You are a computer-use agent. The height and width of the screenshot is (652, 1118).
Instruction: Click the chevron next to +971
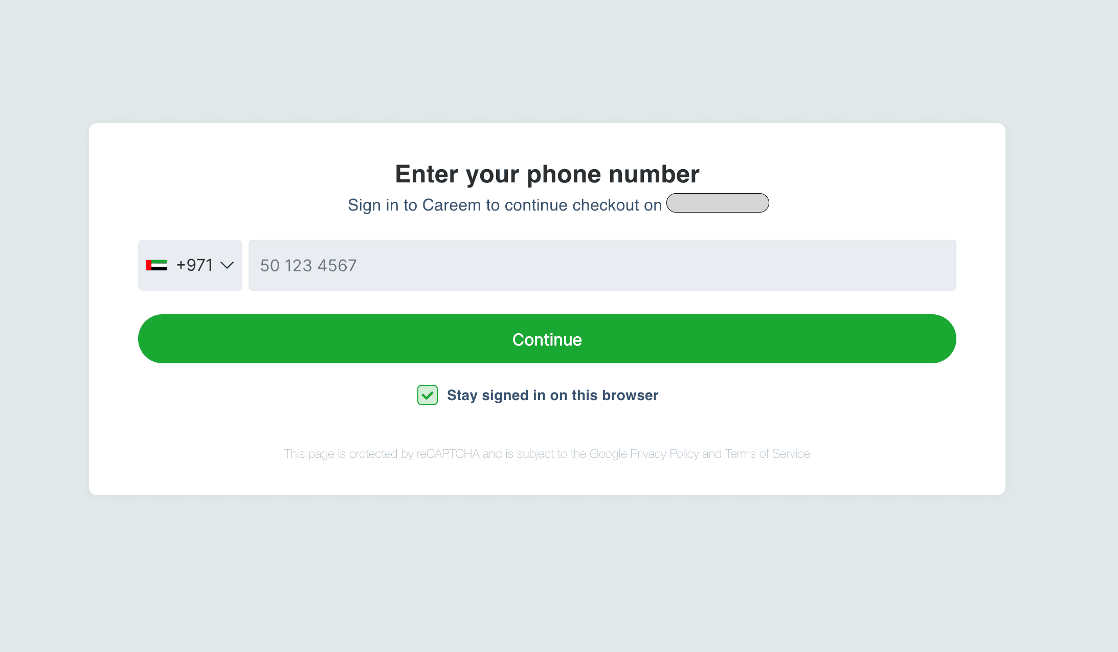point(227,265)
